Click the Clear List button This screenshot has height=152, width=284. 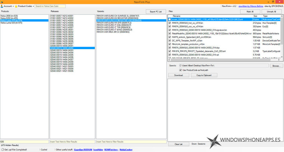pos(179,144)
